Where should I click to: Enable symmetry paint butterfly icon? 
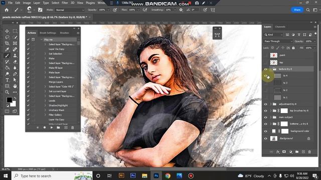coord(213,10)
